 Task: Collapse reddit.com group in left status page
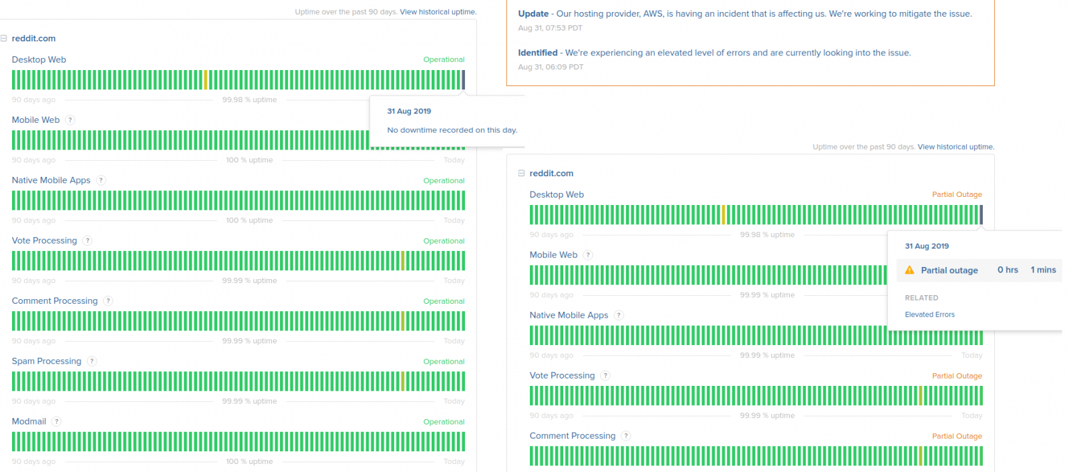[x=4, y=39]
